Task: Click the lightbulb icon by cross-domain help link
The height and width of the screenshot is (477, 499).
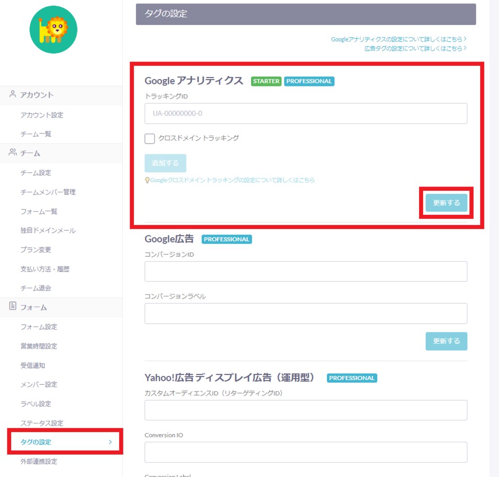Action: [x=147, y=181]
